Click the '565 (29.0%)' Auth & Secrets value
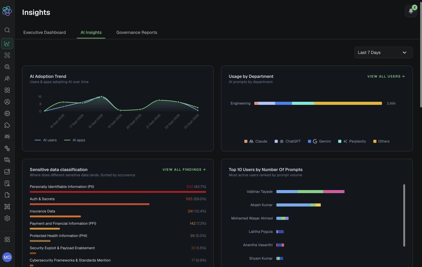 [196, 199]
